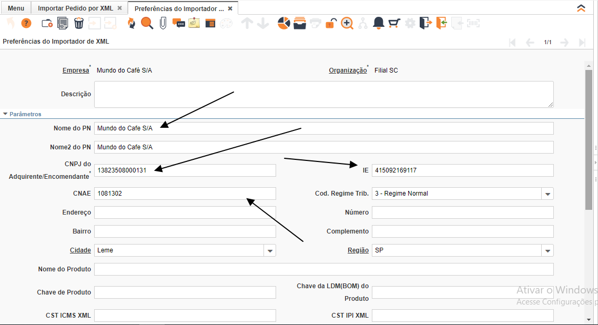Open record search with the magnifying glass icon
Image resolution: width=598 pixels, height=325 pixels.
coord(147,23)
